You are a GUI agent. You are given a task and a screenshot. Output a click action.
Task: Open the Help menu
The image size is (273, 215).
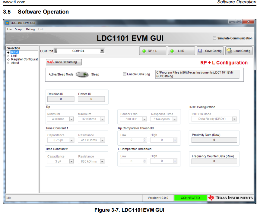coord(41,29)
